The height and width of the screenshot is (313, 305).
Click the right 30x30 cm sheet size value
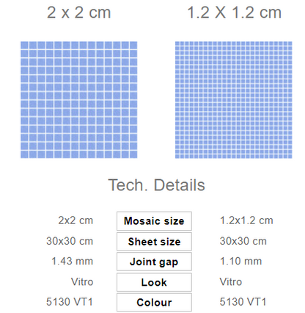(x=243, y=241)
